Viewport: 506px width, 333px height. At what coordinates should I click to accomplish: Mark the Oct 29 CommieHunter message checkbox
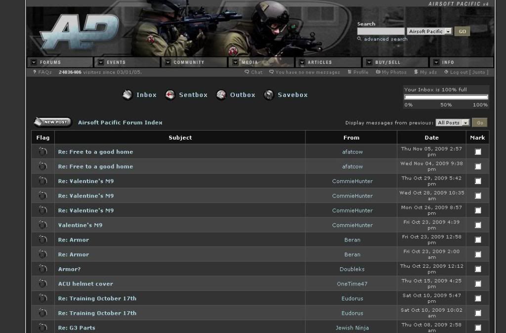[478, 181]
